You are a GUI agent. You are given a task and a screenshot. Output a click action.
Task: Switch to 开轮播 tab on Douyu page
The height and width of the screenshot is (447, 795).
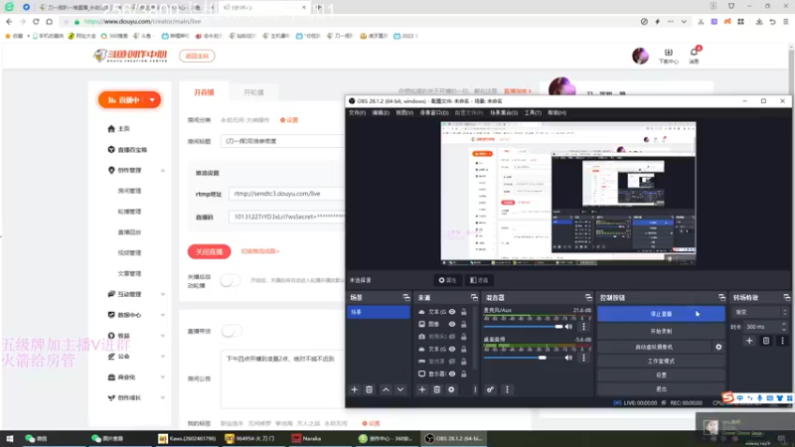[x=253, y=92]
